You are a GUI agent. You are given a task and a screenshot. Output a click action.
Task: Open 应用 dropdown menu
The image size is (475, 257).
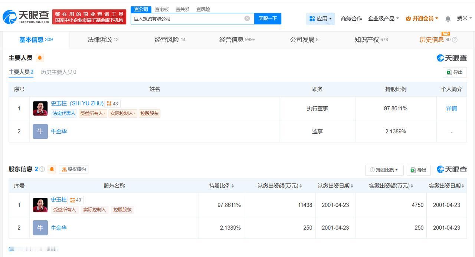(320, 19)
